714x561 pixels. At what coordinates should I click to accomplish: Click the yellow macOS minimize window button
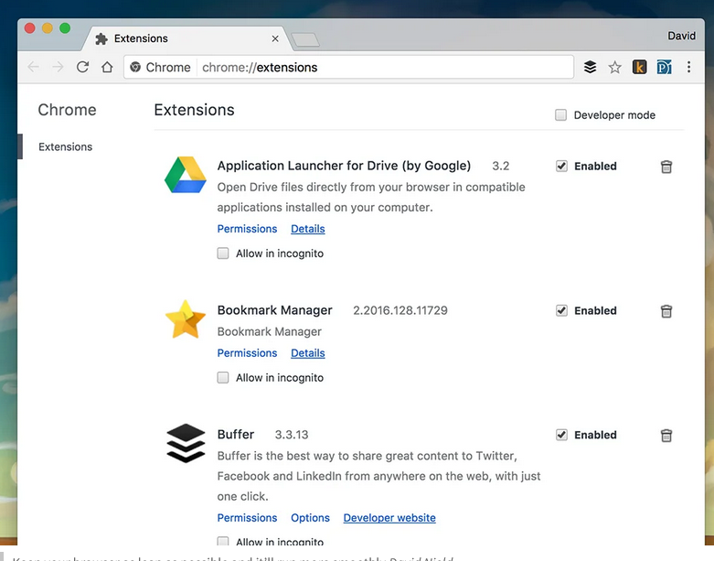point(48,28)
